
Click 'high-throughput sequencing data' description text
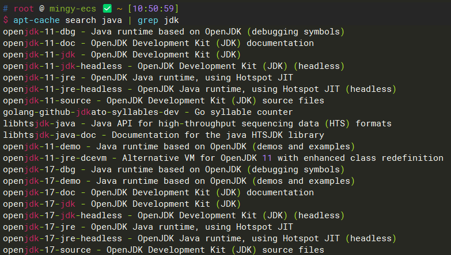(238, 123)
